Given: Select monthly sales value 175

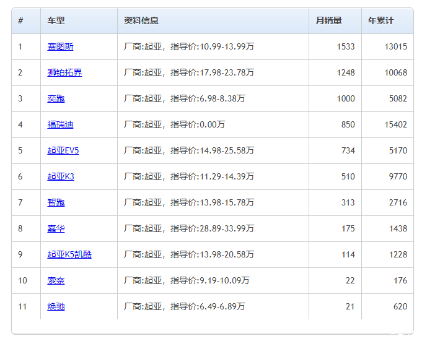Looking at the screenshot, I should (x=348, y=229).
